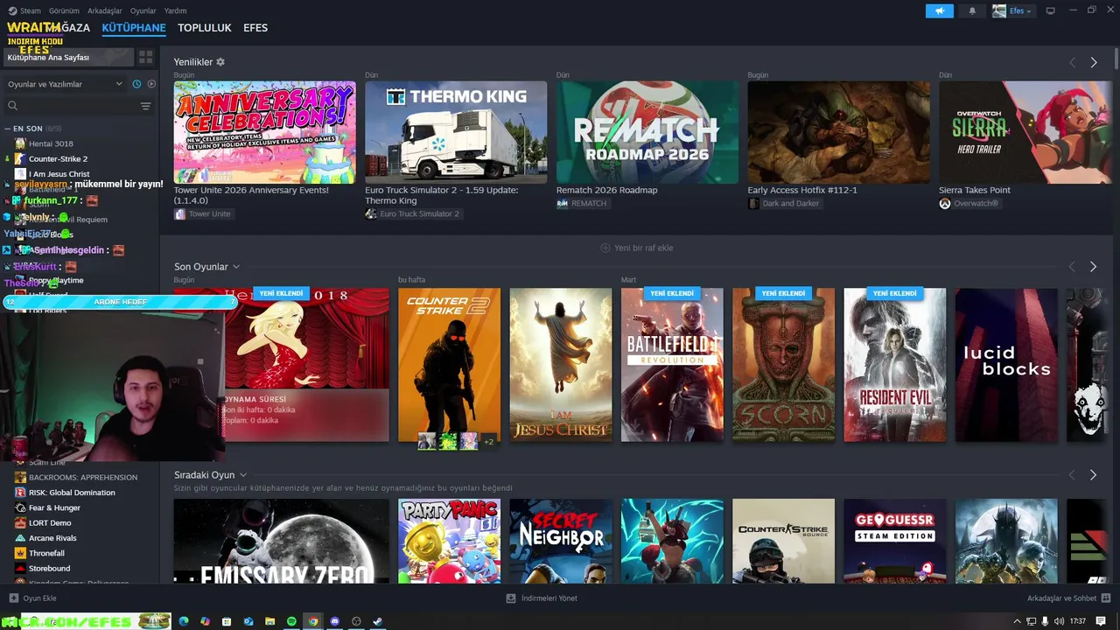Open the EFES profile tab
The image size is (1120, 630).
coord(255,28)
